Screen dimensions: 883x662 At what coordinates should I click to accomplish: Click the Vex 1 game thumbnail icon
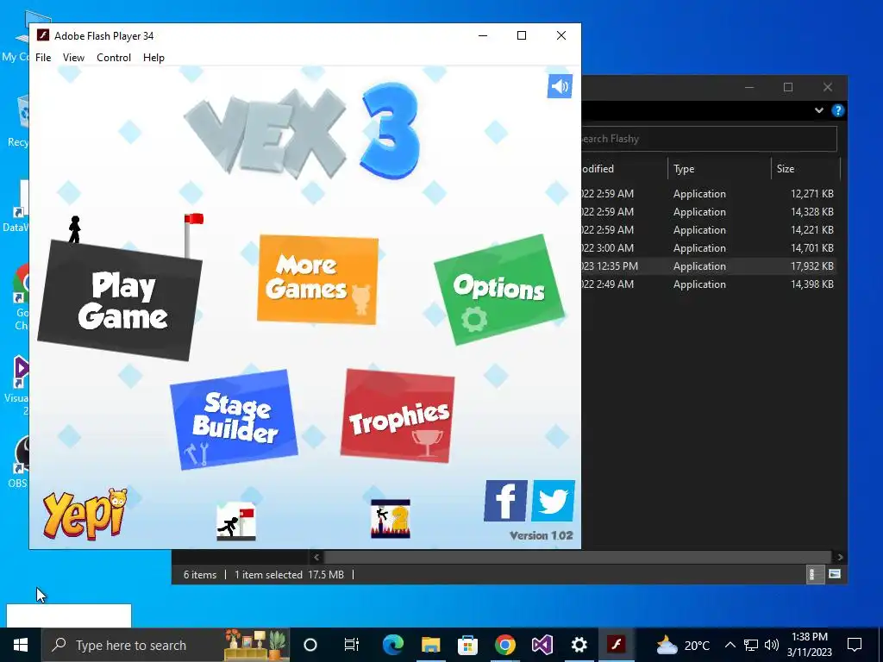pyautogui.click(x=236, y=521)
